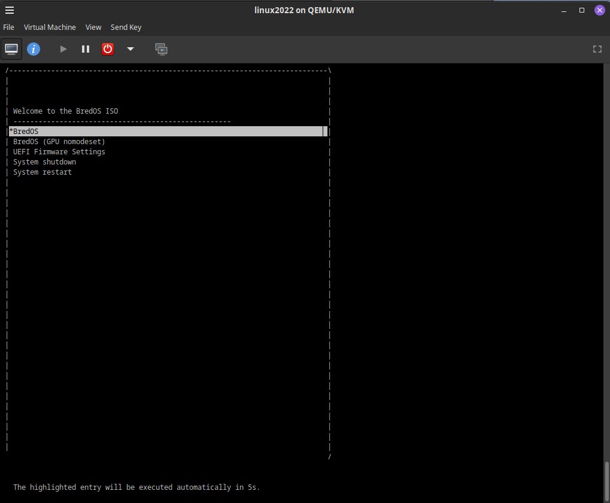Click the Welcome to the BredOS ISO heading

[x=65, y=111]
